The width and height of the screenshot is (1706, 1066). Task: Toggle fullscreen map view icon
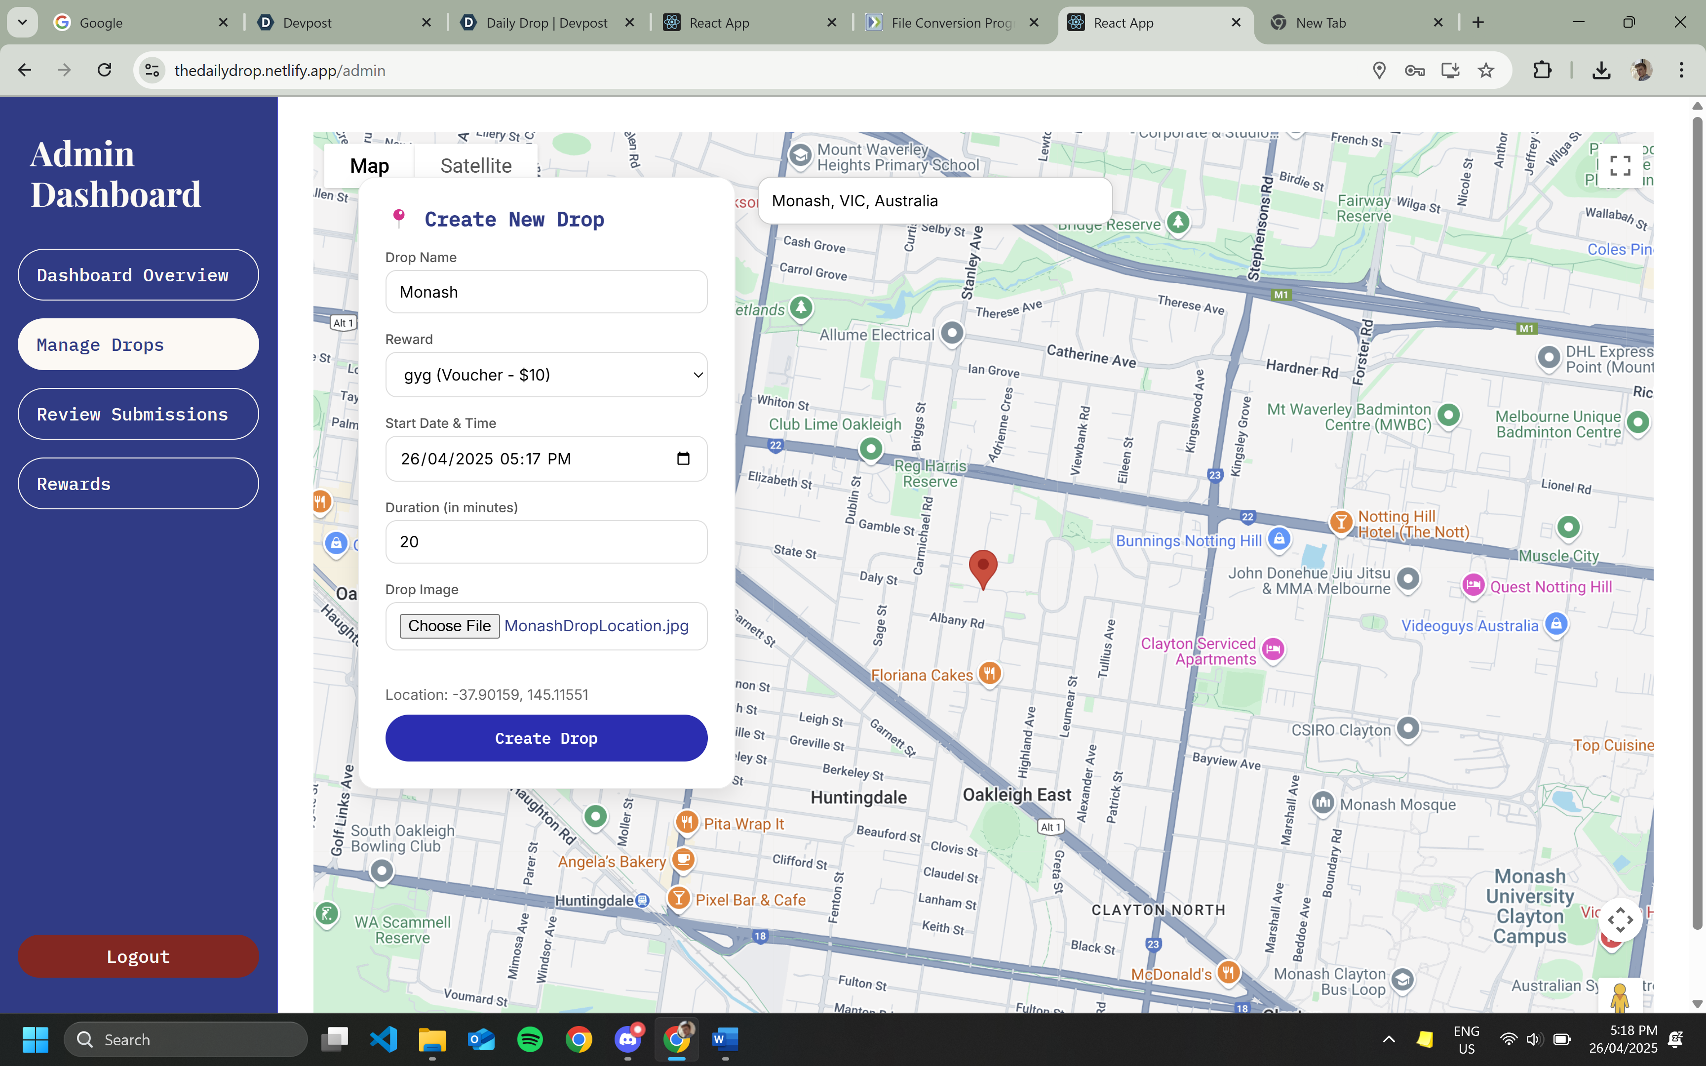point(1620,166)
